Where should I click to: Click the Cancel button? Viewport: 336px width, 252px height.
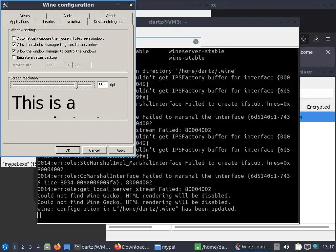94,150
